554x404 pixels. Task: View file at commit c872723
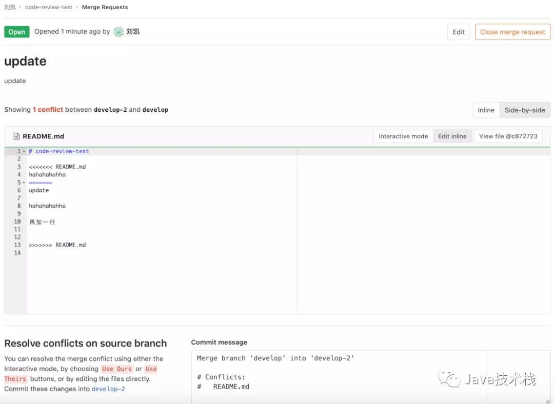pos(508,136)
